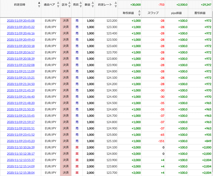Select quantity 2,000 in 2020/11/12 15:38:04 row
213x176 pixels.
click(x=90, y=173)
